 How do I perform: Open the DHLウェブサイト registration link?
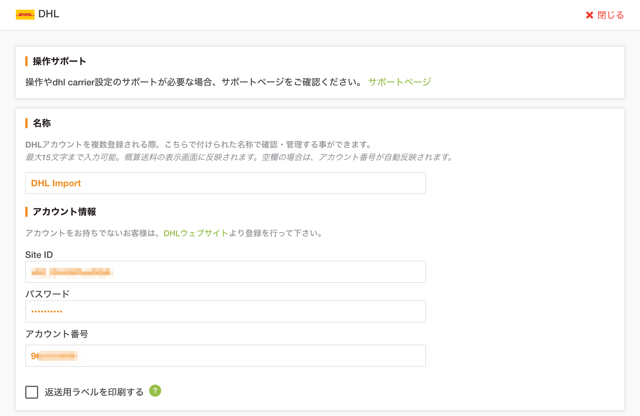[x=196, y=233]
